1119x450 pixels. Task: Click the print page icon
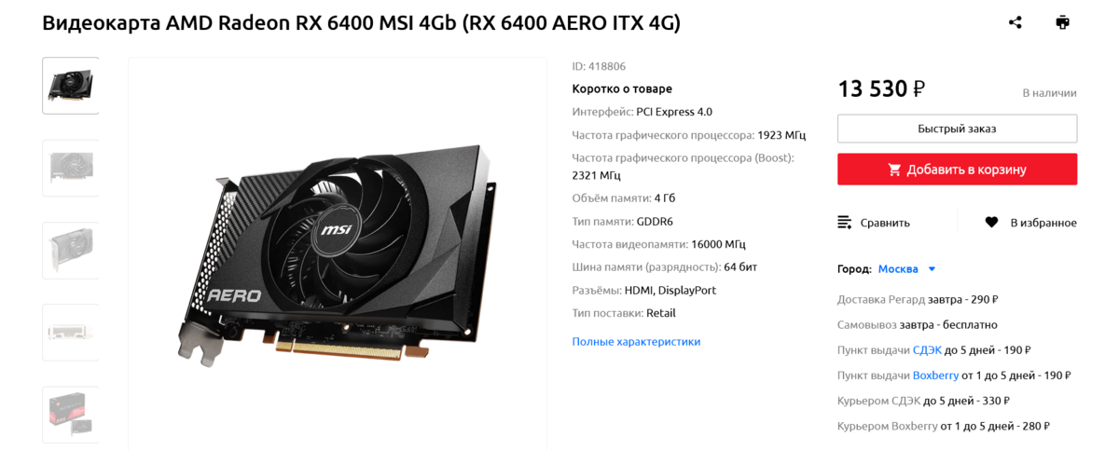1062,22
